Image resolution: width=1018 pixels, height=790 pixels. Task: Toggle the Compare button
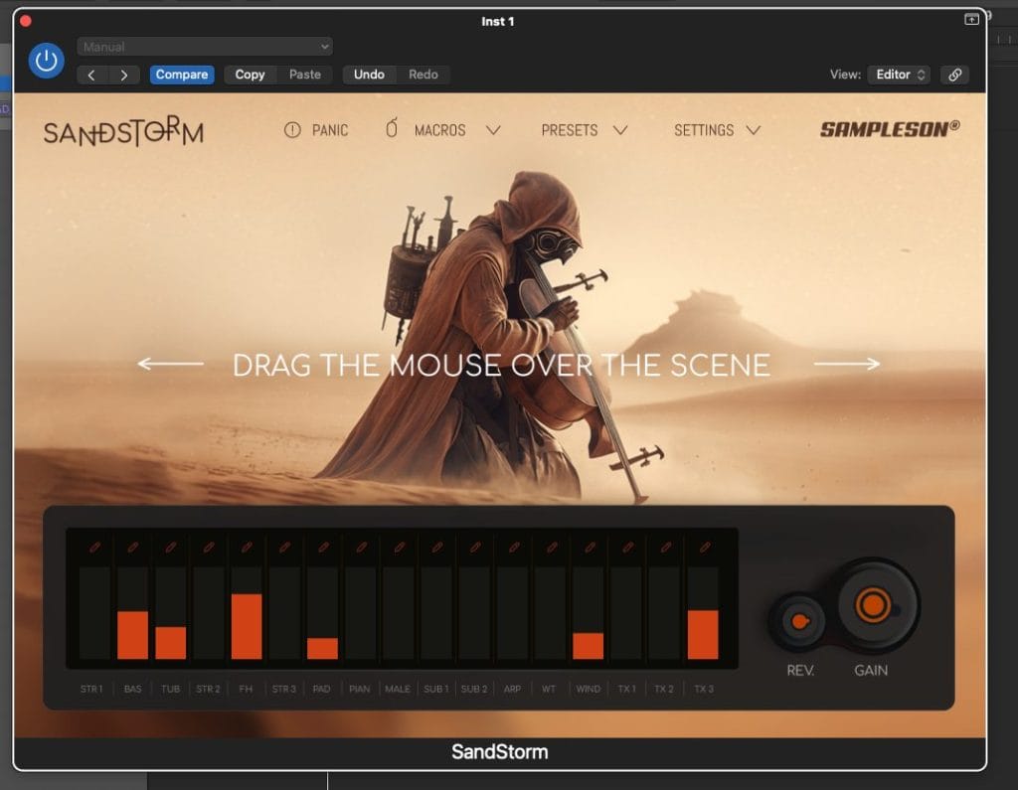point(182,75)
